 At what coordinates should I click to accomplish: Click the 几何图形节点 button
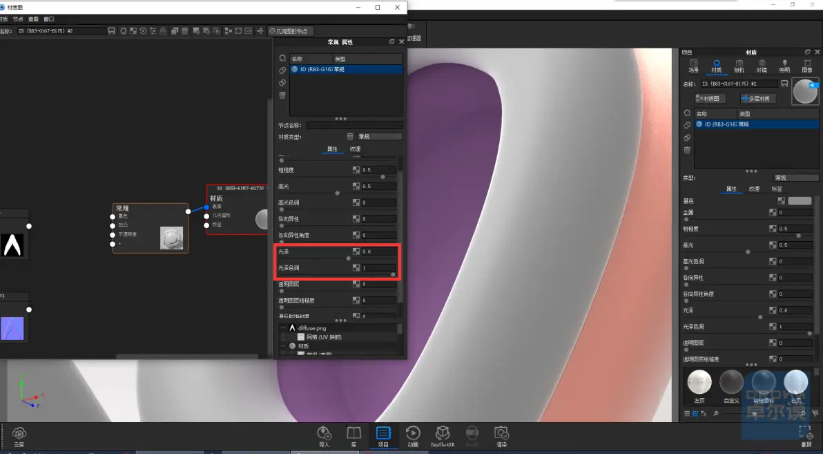pyautogui.click(x=290, y=31)
